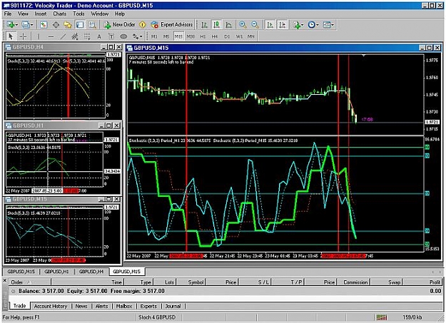Sort by the Profit column header

pos(422,282)
